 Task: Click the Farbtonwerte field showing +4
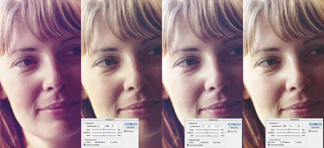(x=293, y=126)
